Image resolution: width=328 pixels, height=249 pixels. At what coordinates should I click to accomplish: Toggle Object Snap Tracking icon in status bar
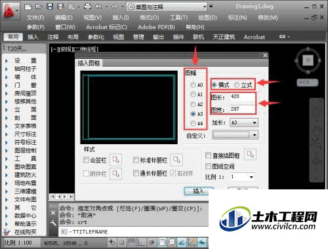click(182, 242)
